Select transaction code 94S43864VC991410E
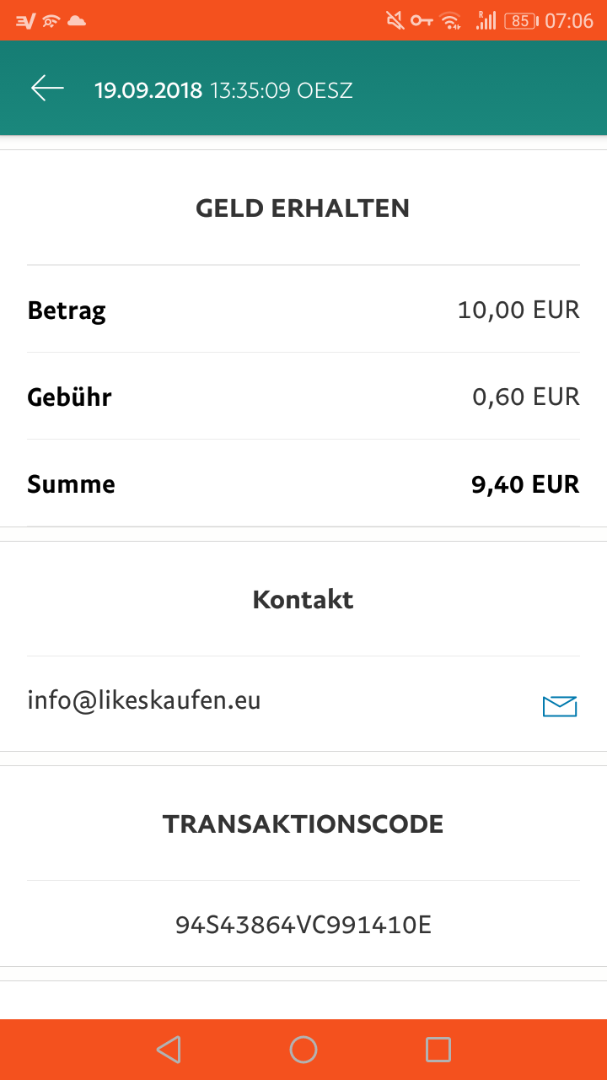Screen dimensions: 607x1080 303,925
